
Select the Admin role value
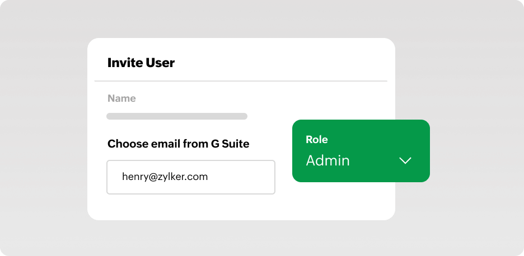coord(328,161)
